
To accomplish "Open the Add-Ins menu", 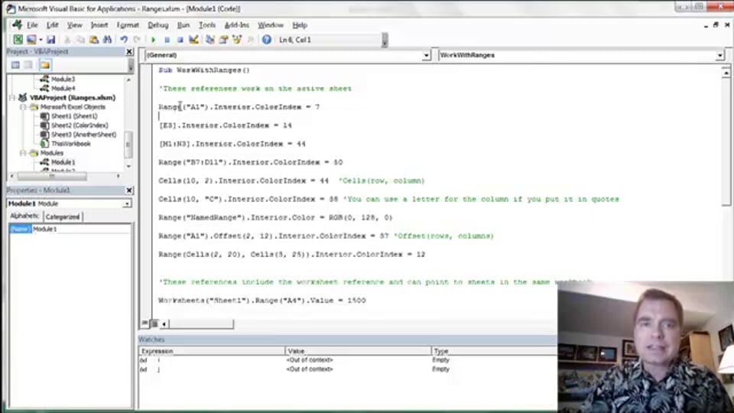I will tap(236, 25).
